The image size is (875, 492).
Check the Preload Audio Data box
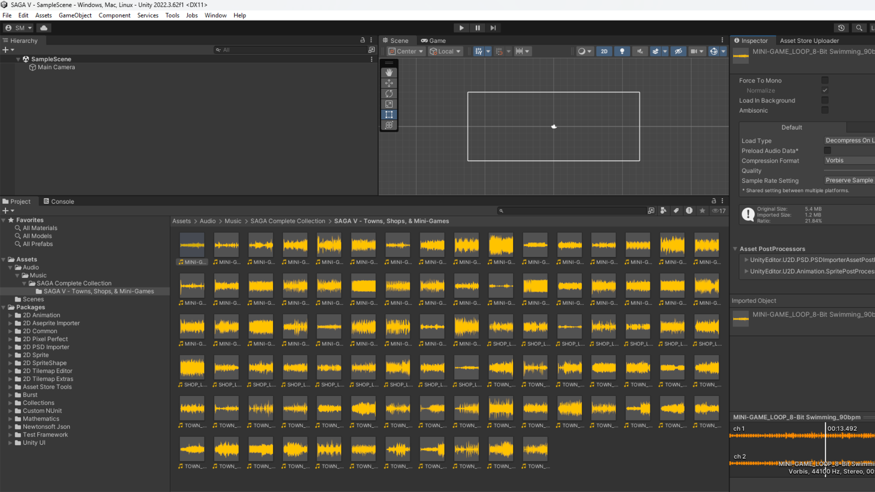point(828,150)
